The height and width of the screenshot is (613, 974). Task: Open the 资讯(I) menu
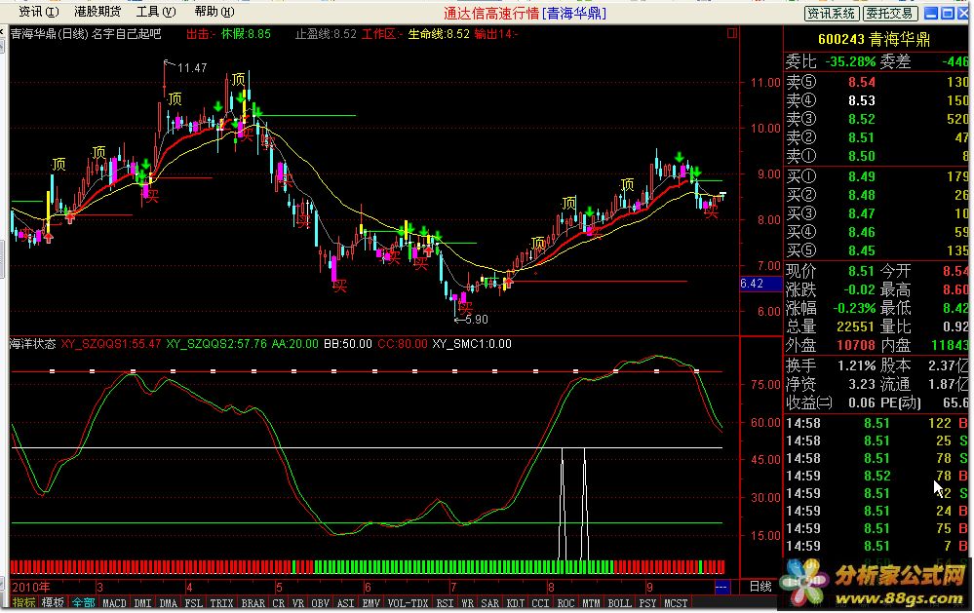[38, 11]
